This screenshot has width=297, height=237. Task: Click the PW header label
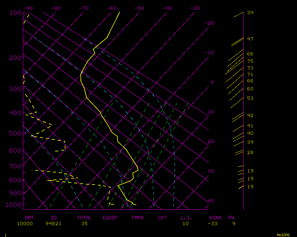tap(231, 218)
